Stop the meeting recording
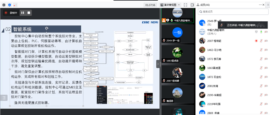Image resolution: width=270 pixels, height=115 pixels. point(29,13)
